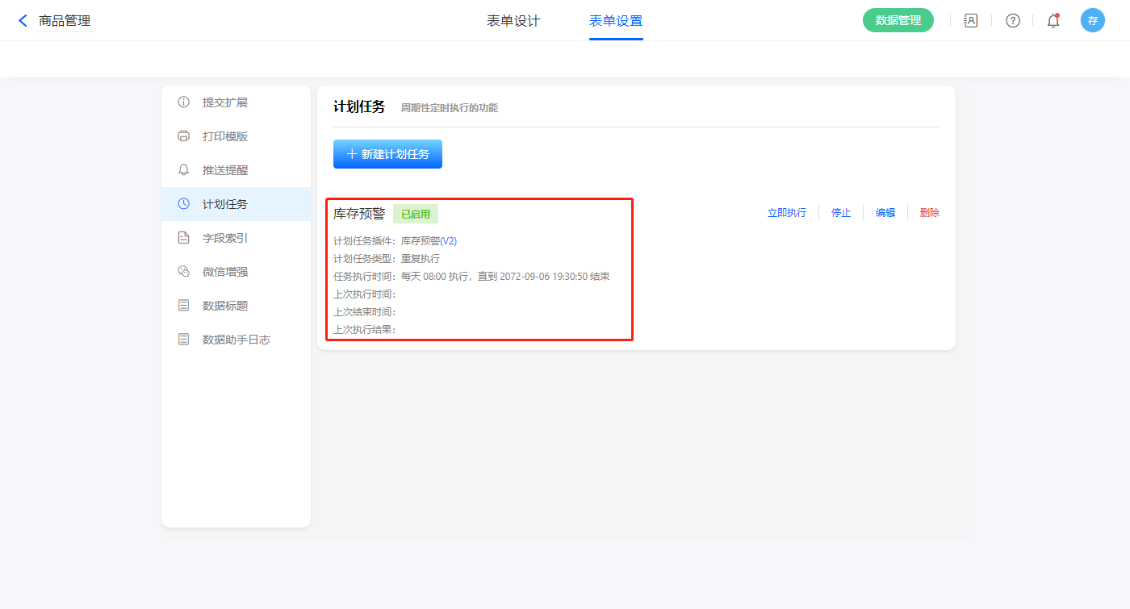The width and height of the screenshot is (1130, 609).
Task: Click the back arrow beside 商品管理
Action: click(23, 21)
